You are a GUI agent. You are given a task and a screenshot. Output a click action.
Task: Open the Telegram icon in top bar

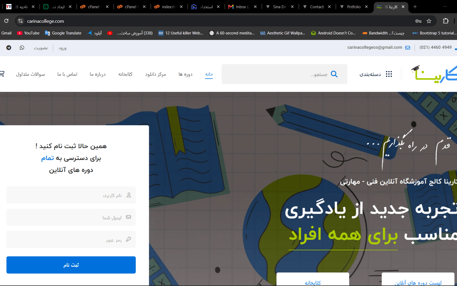click(9, 48)
